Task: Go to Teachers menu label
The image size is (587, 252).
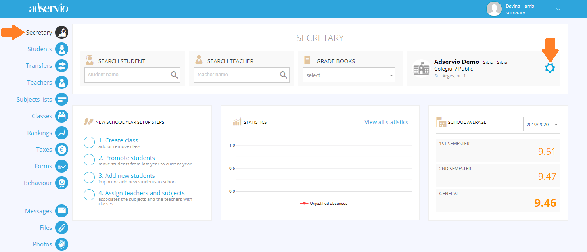Action: coord(39,83)
